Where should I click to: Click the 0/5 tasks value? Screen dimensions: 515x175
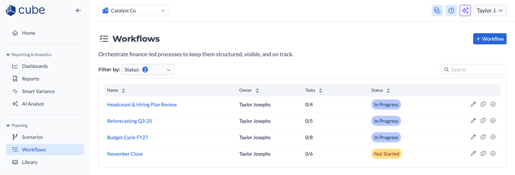click(x=309, y=121)
